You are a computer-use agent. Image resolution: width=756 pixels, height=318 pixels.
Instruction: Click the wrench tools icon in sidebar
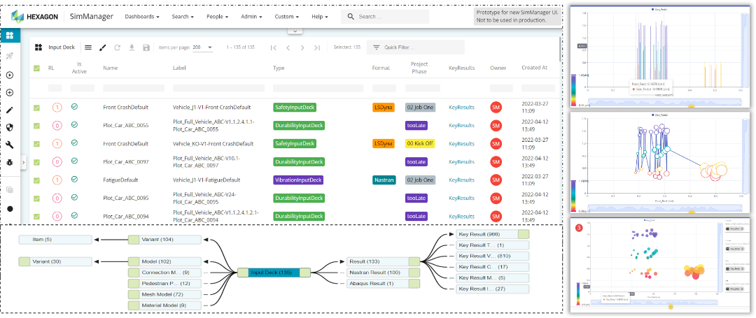pos(10,145)
